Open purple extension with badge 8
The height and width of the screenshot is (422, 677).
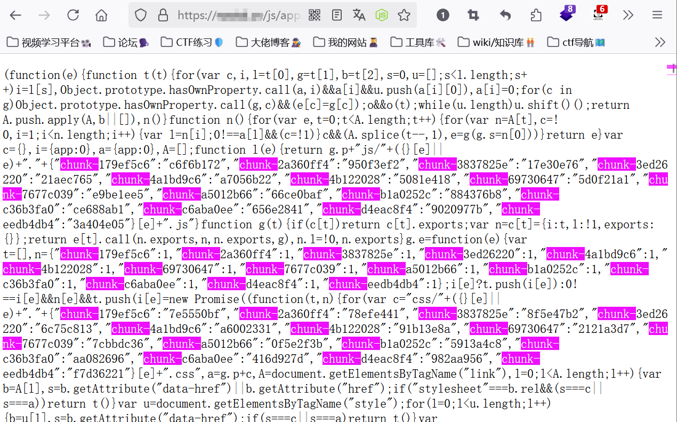[x=567, y=14]
